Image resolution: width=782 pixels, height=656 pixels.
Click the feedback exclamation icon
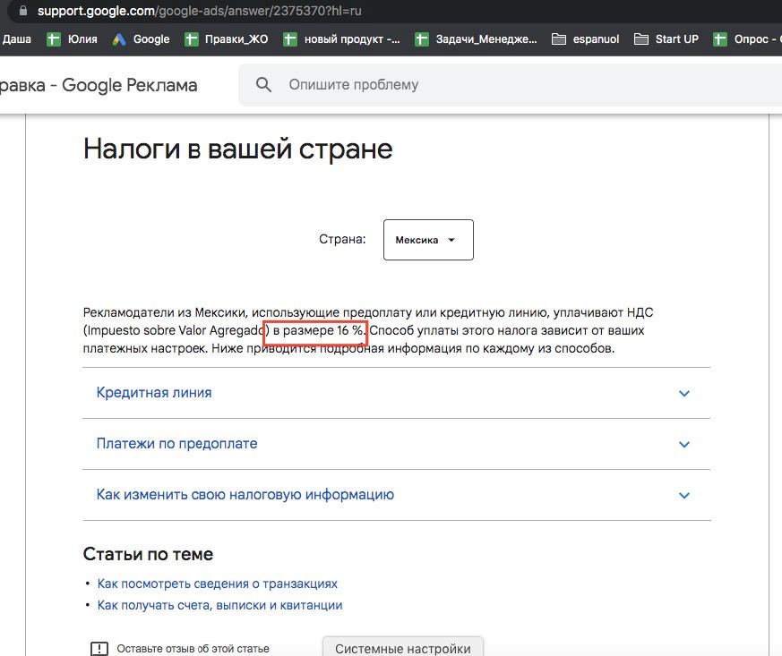[99, 649]
